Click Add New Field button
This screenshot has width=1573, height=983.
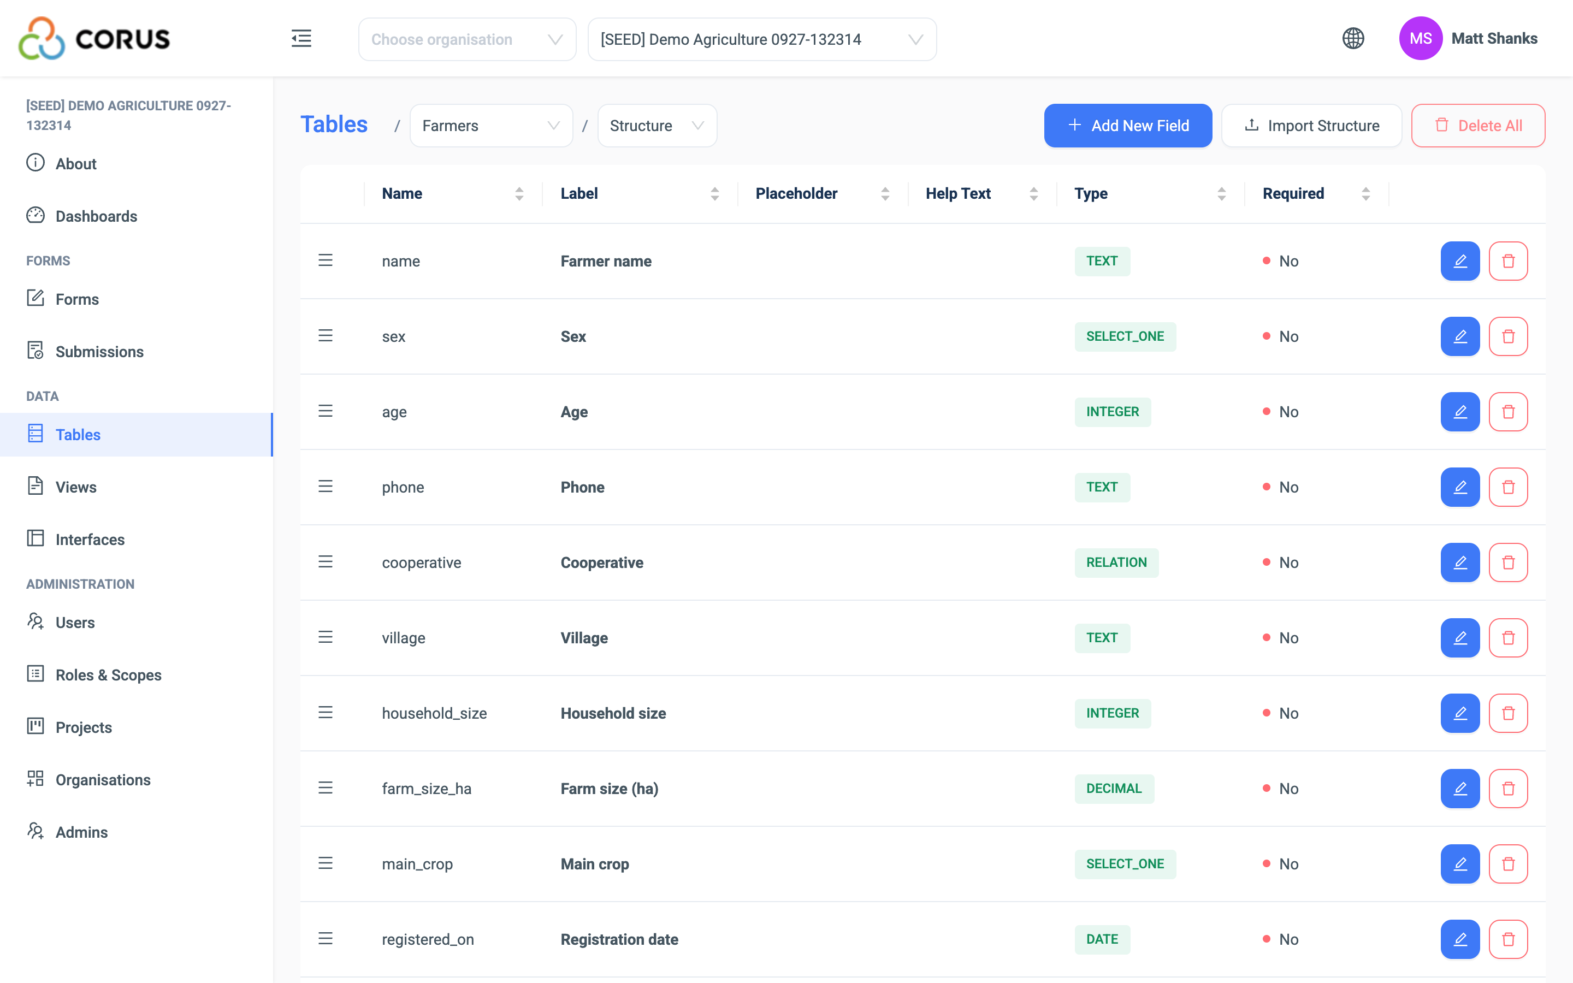click(x=1128, y=126)
